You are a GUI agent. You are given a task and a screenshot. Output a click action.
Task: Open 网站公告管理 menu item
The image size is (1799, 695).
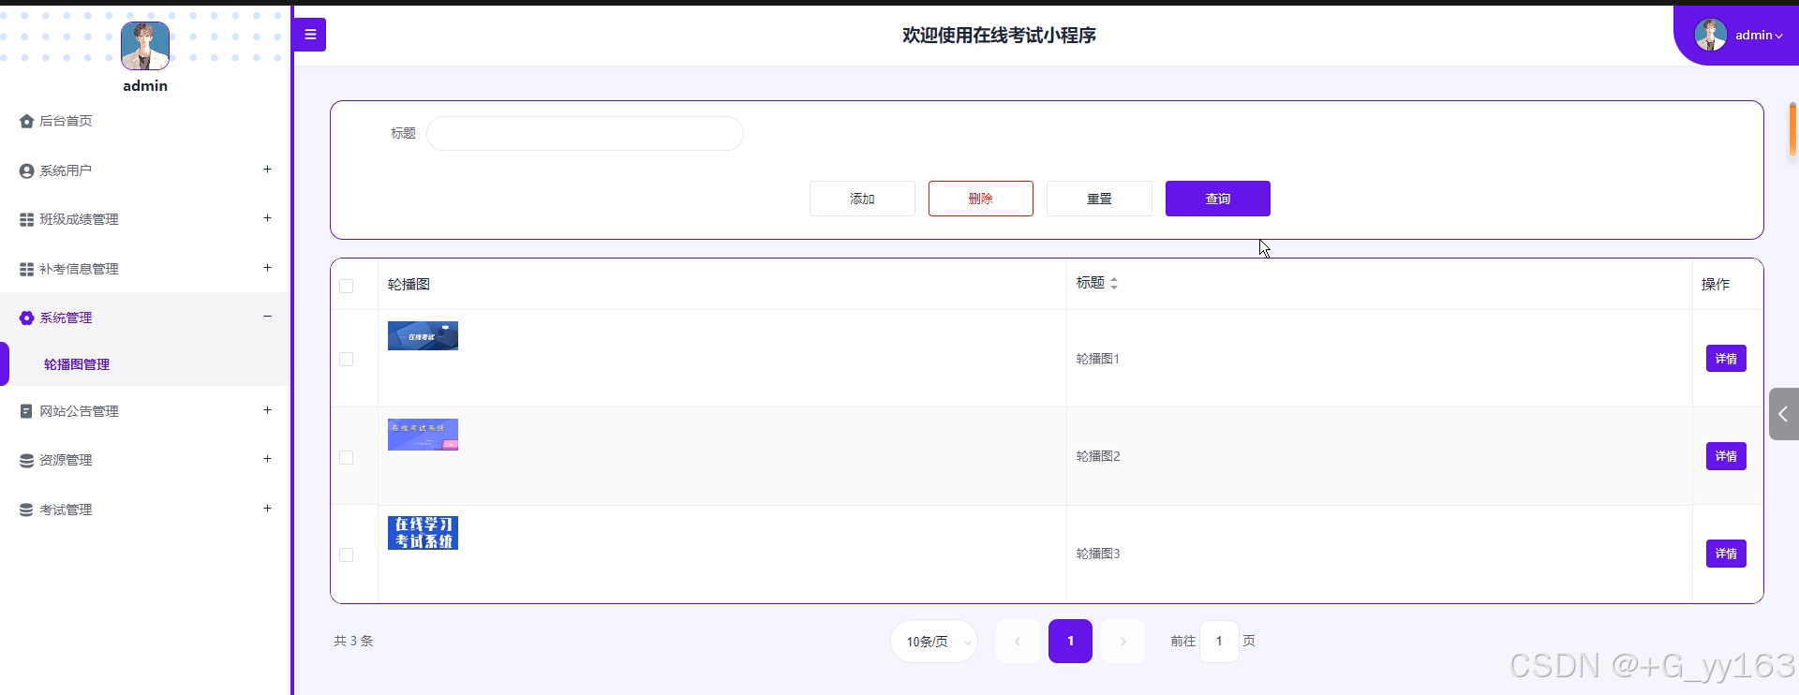(145, 411)
